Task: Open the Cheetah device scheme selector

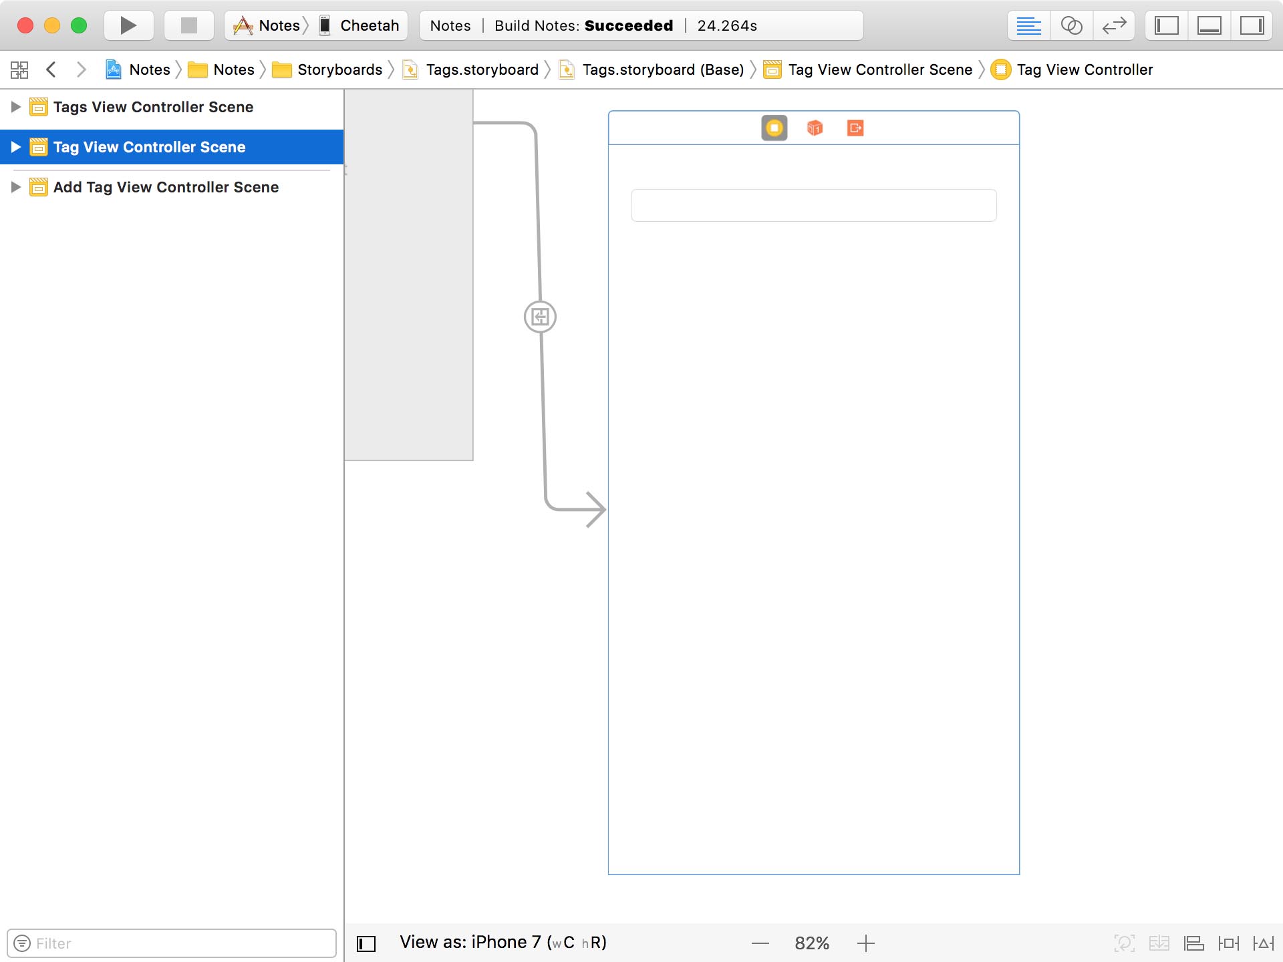Action: [x=361, y=25]
